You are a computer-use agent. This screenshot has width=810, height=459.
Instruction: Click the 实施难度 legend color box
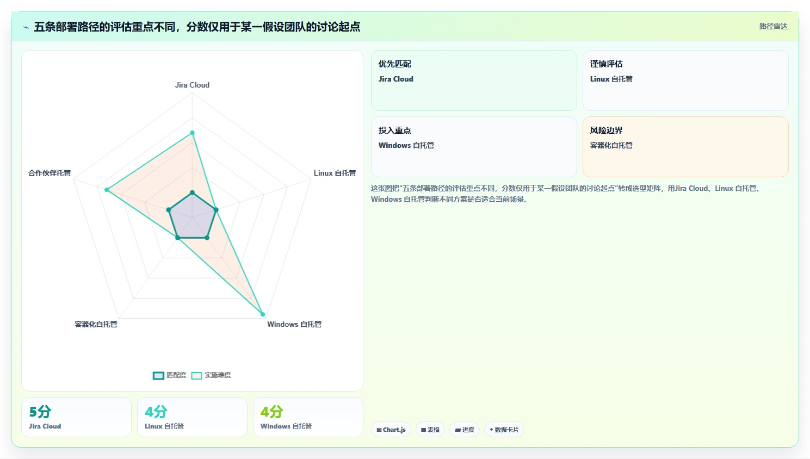[x=196, y=375]
